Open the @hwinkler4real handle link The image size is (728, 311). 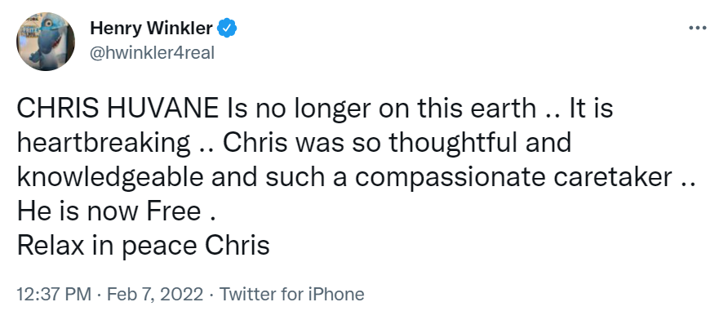tap(152, 53)
